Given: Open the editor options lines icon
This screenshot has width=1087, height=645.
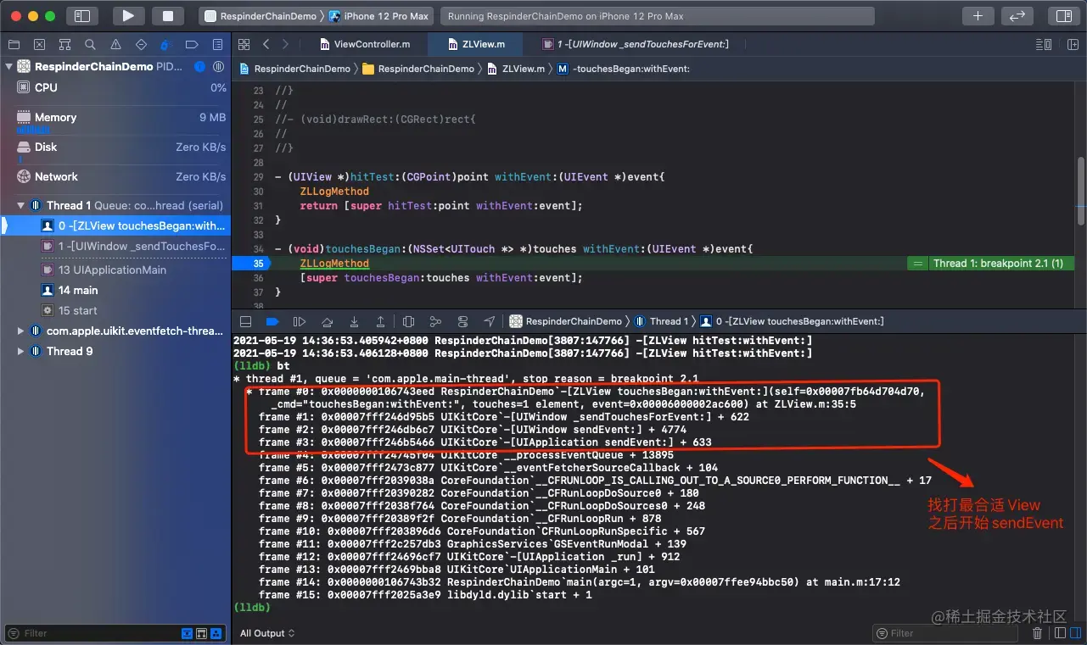Looking at the screenshot, I should (x=1045, y=44).
